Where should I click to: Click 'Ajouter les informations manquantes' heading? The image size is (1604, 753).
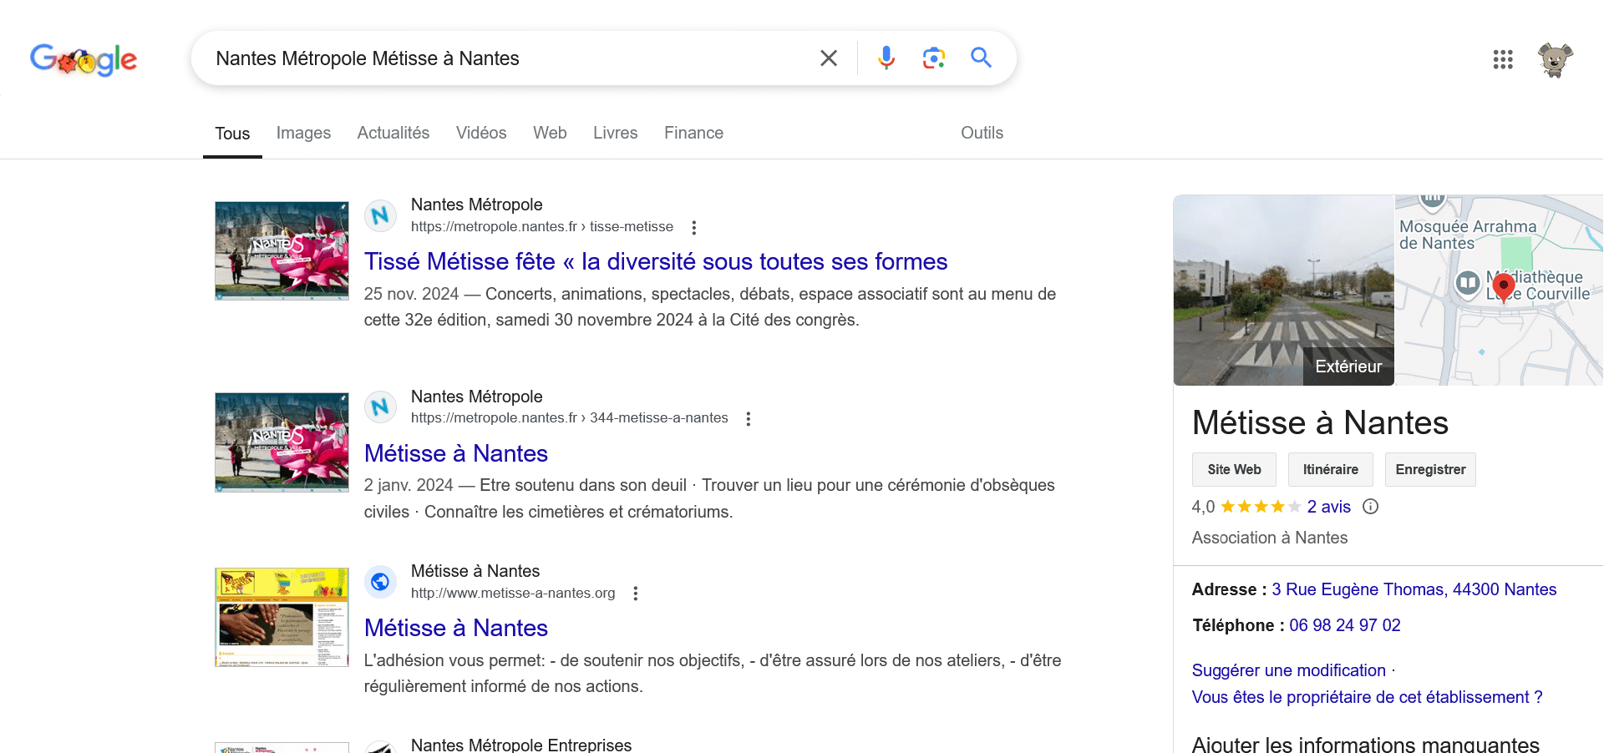click(1365, 745)
